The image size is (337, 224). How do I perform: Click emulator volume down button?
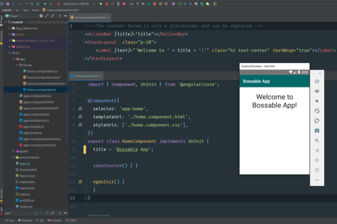coord(317,101)
